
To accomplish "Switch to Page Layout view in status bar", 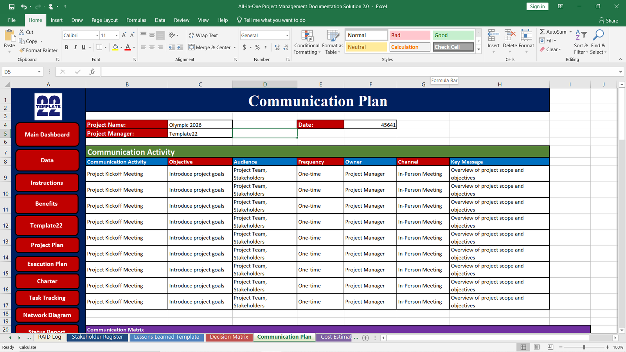I will (537, 347).
